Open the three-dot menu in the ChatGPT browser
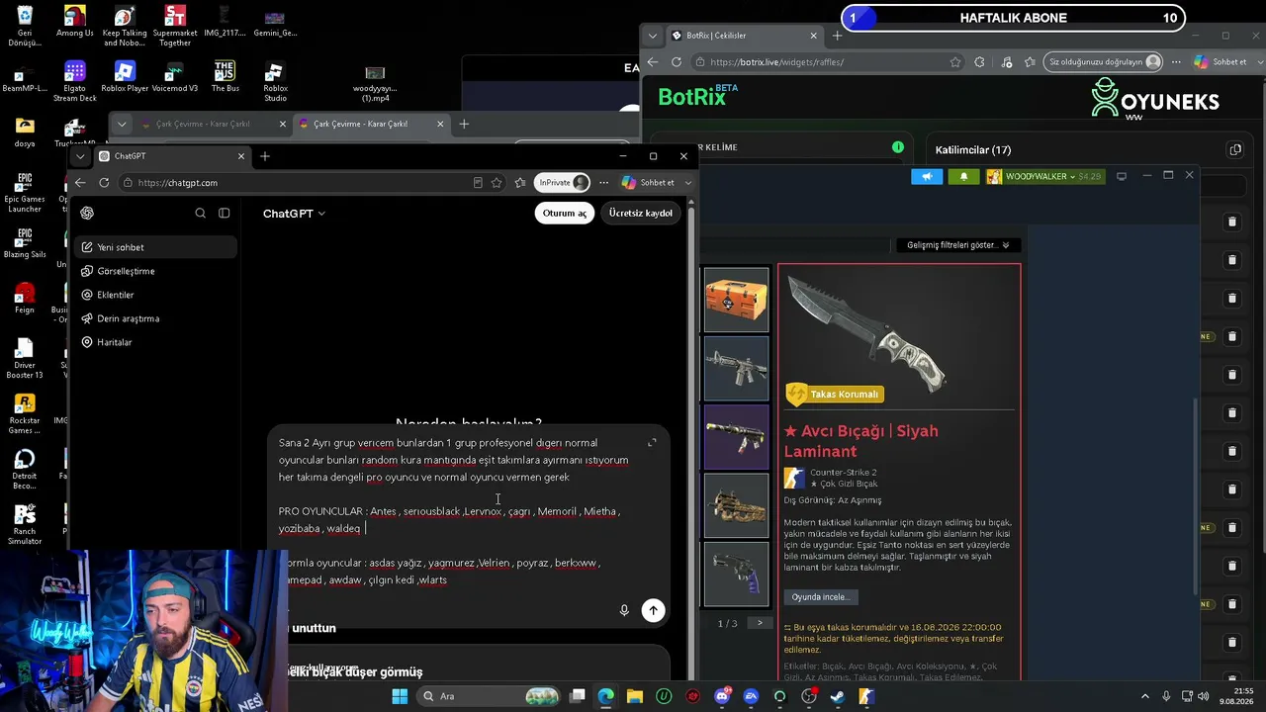The image size is (1266, 712). (603, 183)
